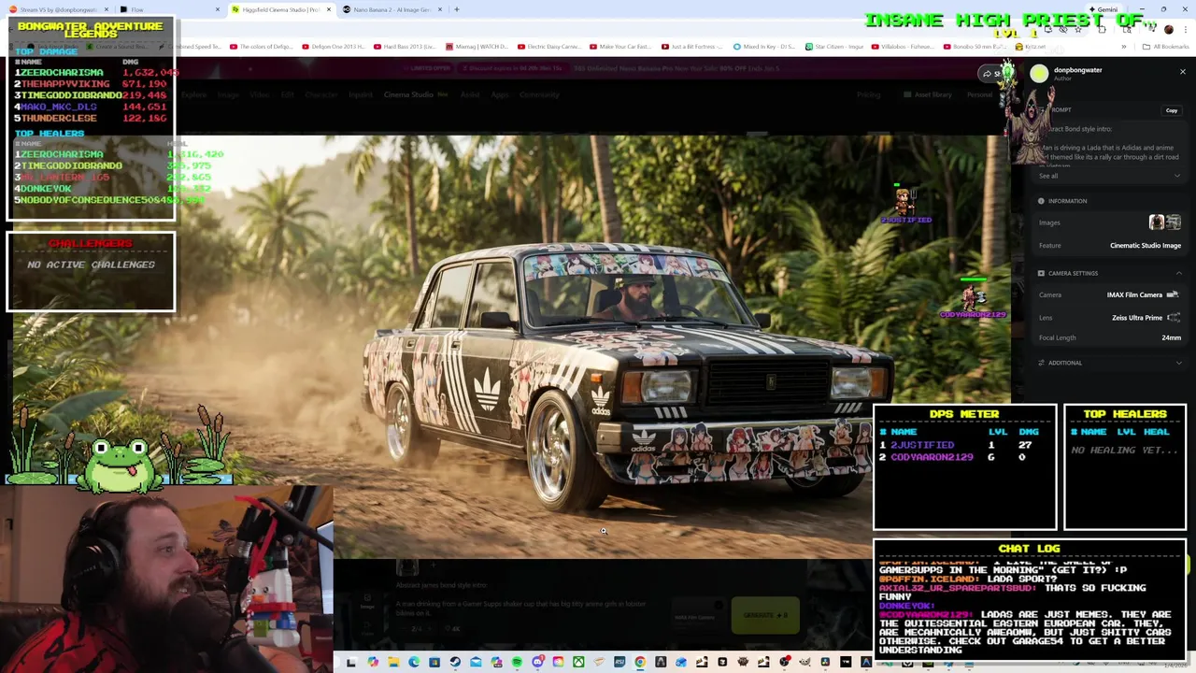This screenshot has height=673, width=1196.
Task: Click 'donpbongwater' author name
Action: coord(1077,70)
